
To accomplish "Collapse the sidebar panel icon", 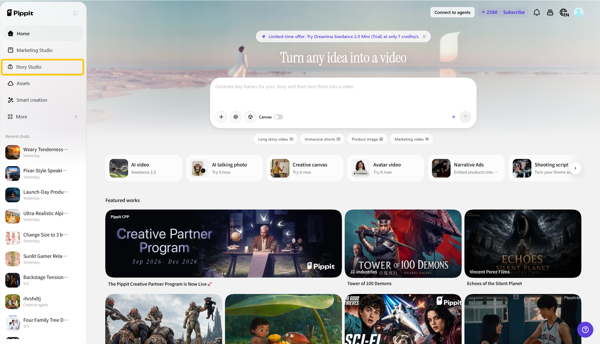I will coord(76,13).
